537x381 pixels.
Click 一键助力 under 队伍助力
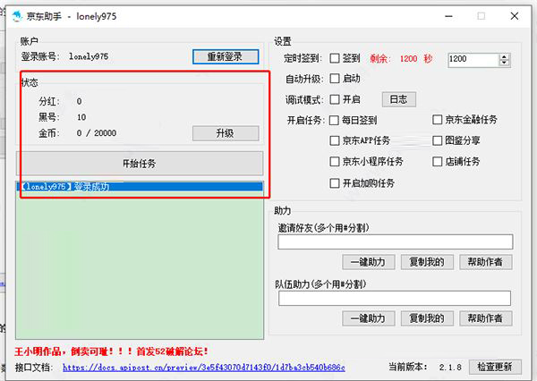(x=369, y=318)
